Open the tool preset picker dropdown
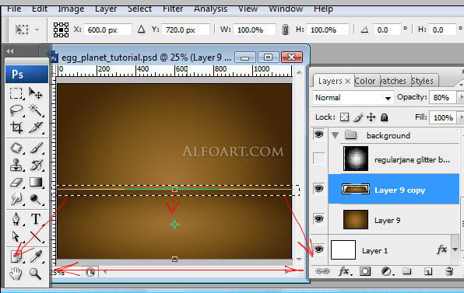Image resolution: width=464 pixels, height=293 pixels. [x=37, y=30]
